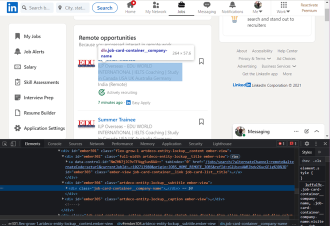
Task: Open the Advertising footer link
Action: tap(247, 66)
